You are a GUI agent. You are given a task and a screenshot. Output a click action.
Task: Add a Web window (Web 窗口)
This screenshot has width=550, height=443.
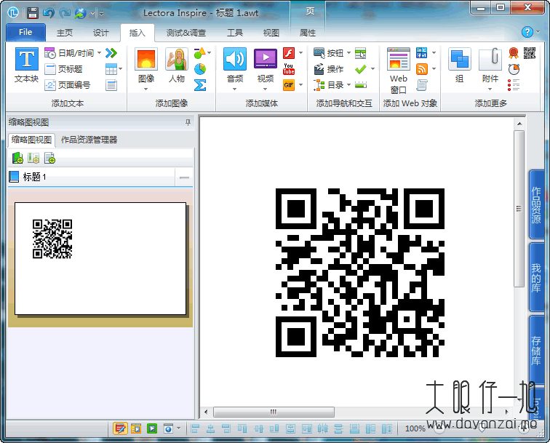(399, 71)
